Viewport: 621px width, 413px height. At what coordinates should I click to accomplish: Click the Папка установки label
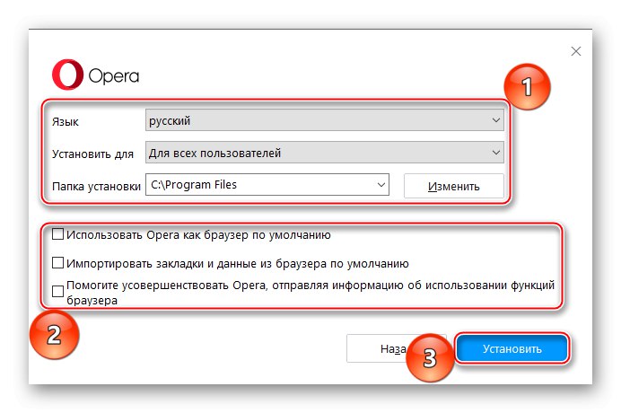coord(96,186)
